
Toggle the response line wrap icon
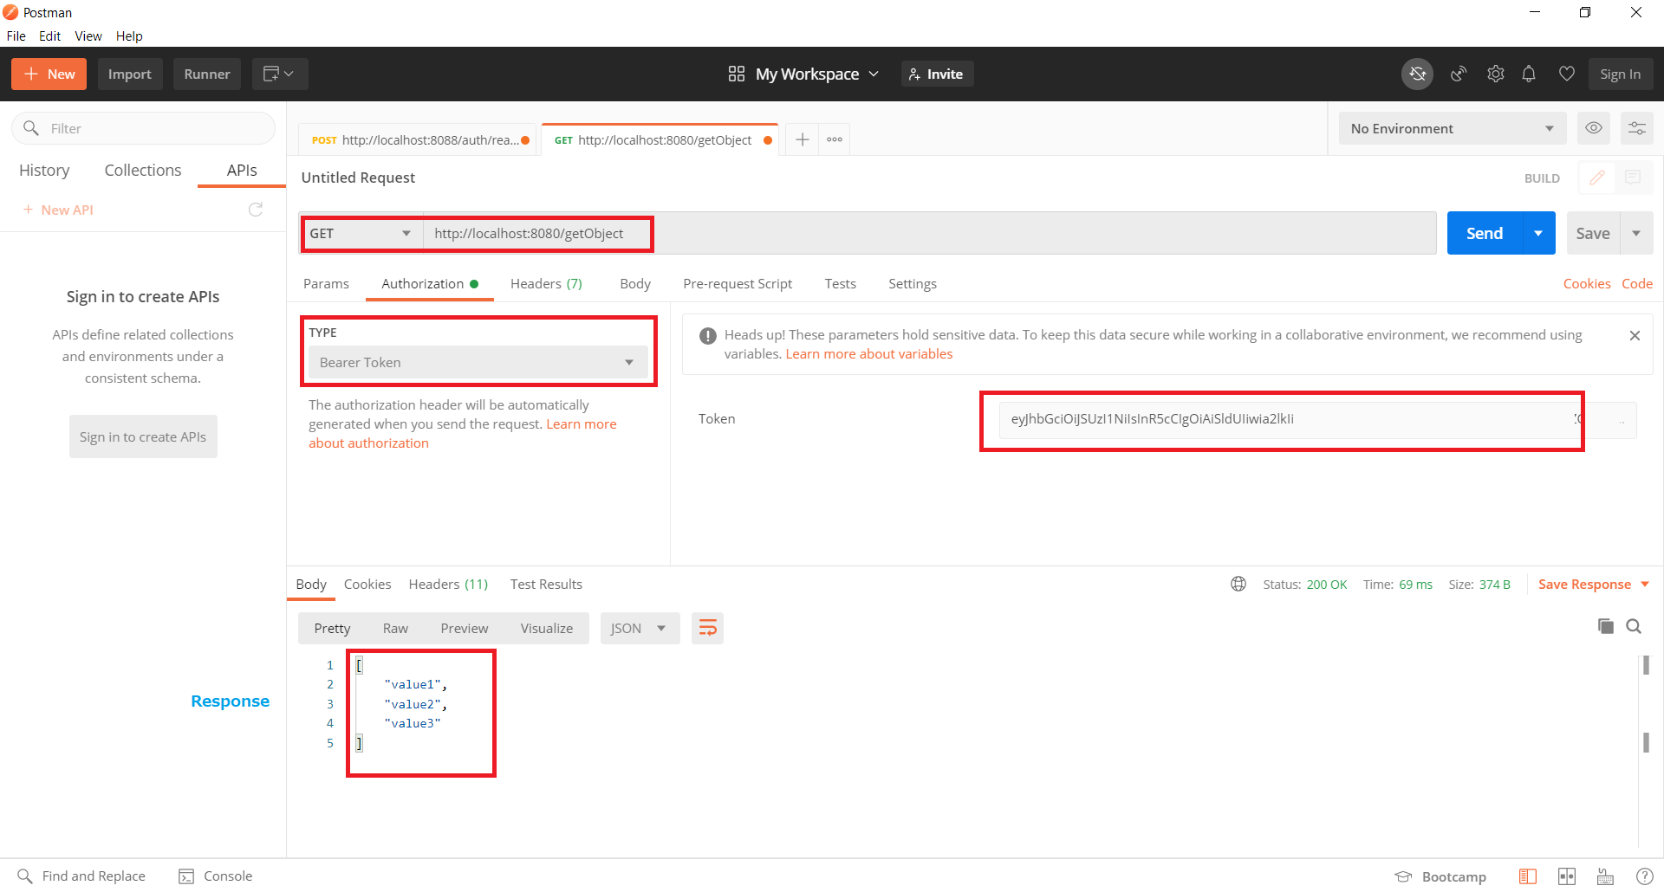click(x=707, y=629)
